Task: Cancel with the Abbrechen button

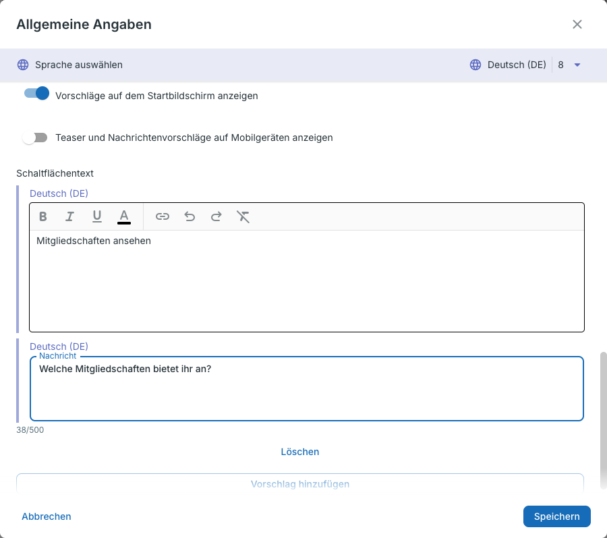Action: pos(47,516)
